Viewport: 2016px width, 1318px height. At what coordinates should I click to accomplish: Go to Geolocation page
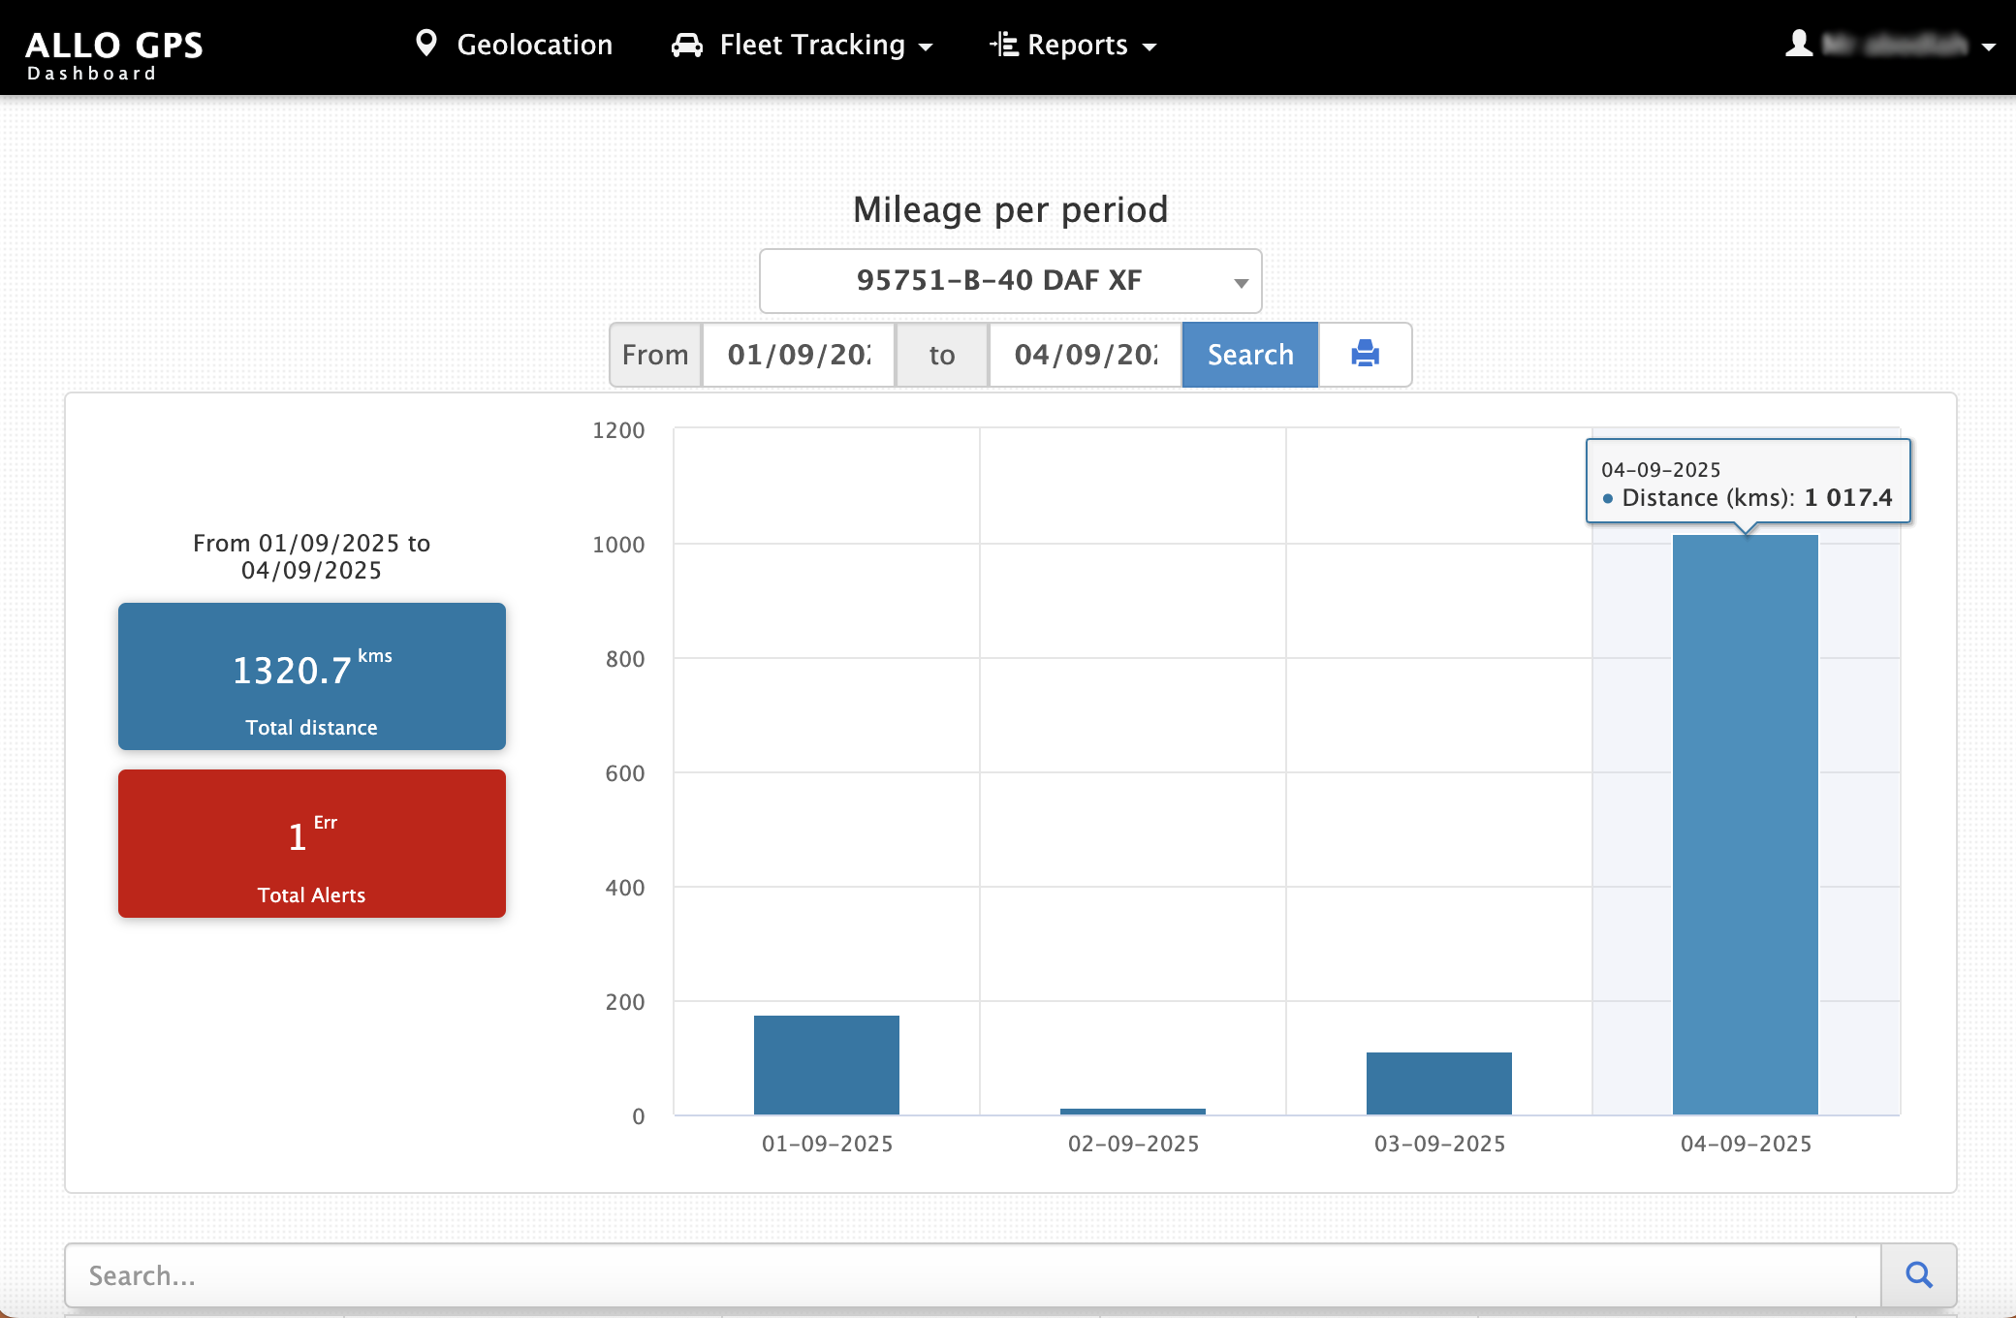[x=534, y=45]
